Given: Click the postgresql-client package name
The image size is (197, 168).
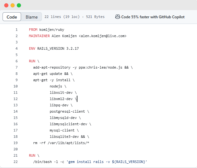Looking at the screenshot, I should (x=67, y=111).
